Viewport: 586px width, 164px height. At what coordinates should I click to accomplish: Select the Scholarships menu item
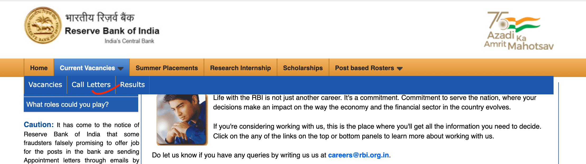(303, 68)
